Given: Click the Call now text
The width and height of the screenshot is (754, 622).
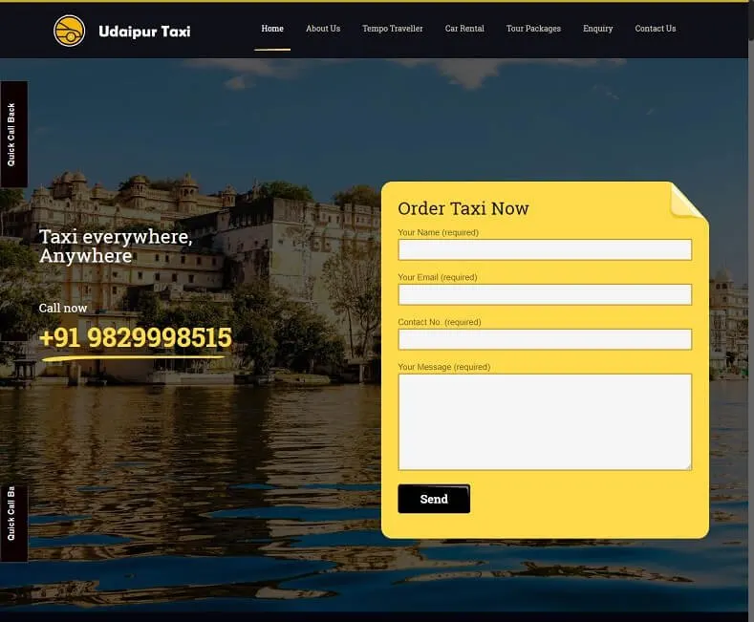Looking at the screenshot, I should tap(63, 308).
